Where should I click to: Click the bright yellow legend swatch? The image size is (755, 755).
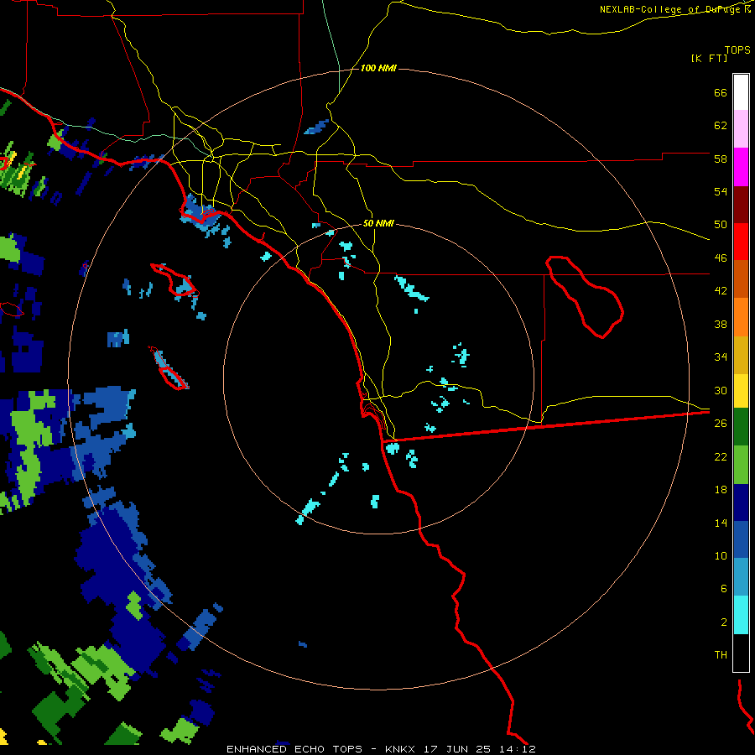741,390
